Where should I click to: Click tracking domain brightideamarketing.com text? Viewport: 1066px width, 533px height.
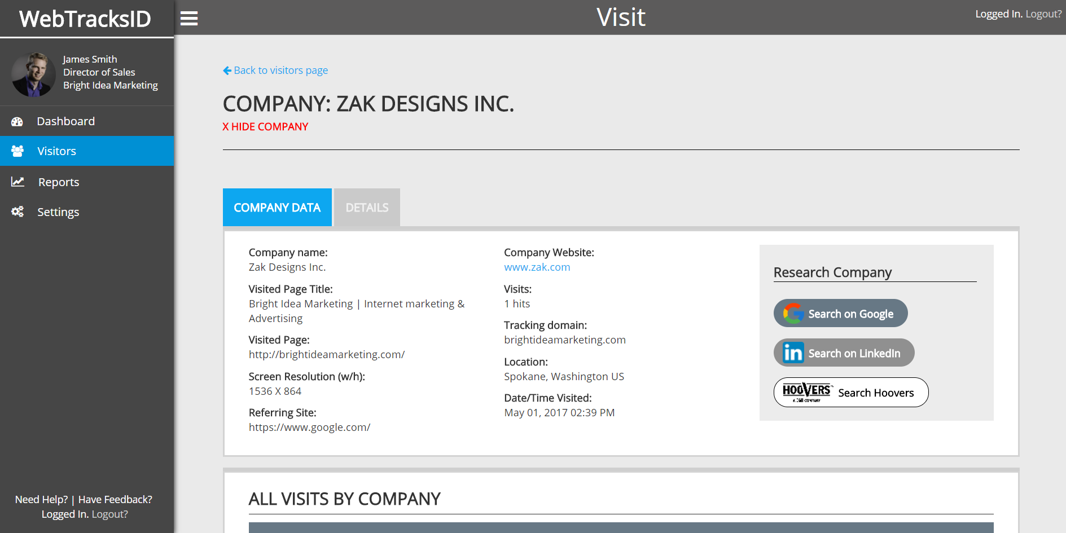click(x=565, y=340)
